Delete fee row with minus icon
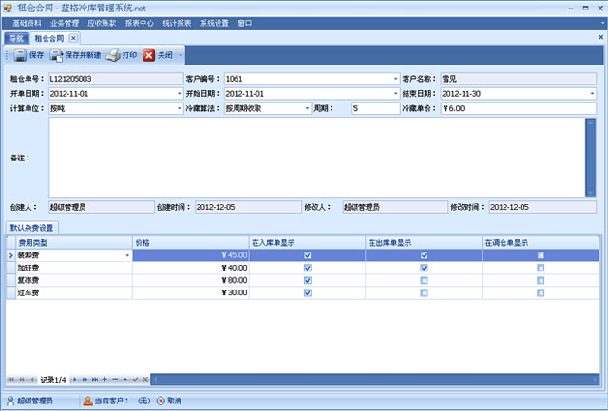The width and height of the screenshot is (608, 411). pos(115,380)
